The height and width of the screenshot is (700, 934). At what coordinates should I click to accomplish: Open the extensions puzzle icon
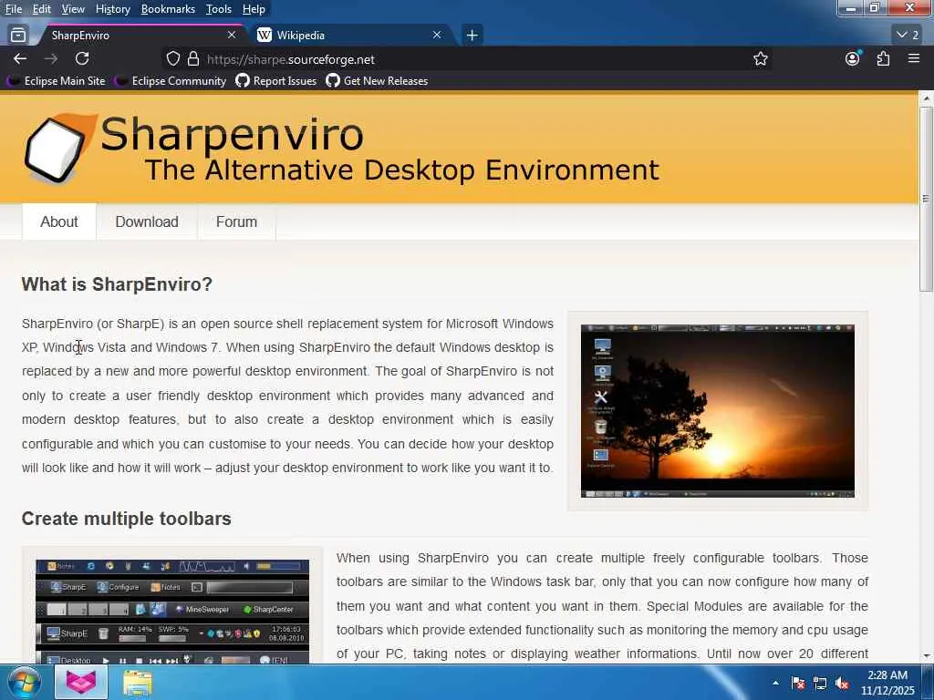[x=883, y=58]
